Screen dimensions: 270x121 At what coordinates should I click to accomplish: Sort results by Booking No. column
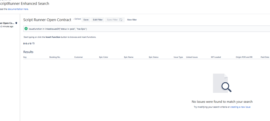pyautogui.click(x=55, y=57)
